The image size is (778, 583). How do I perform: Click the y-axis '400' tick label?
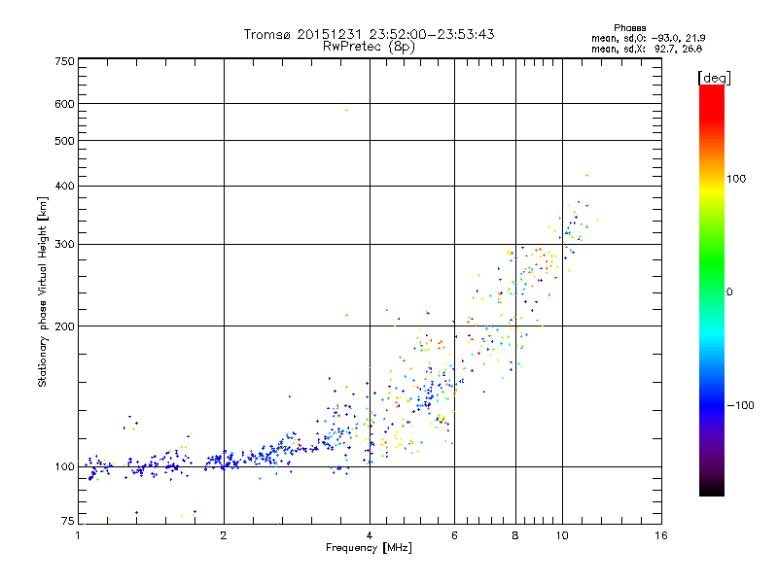tap(65, 186)
